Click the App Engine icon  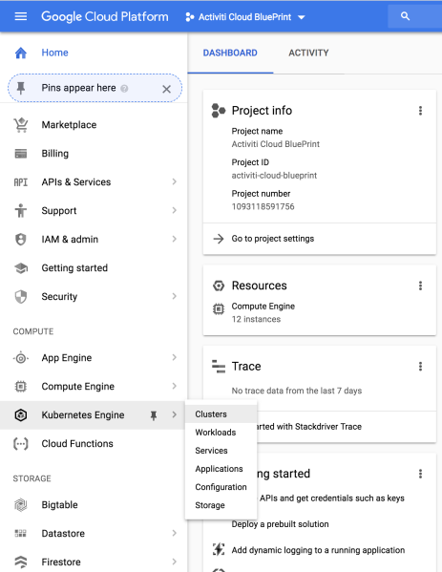coord(21,358)
